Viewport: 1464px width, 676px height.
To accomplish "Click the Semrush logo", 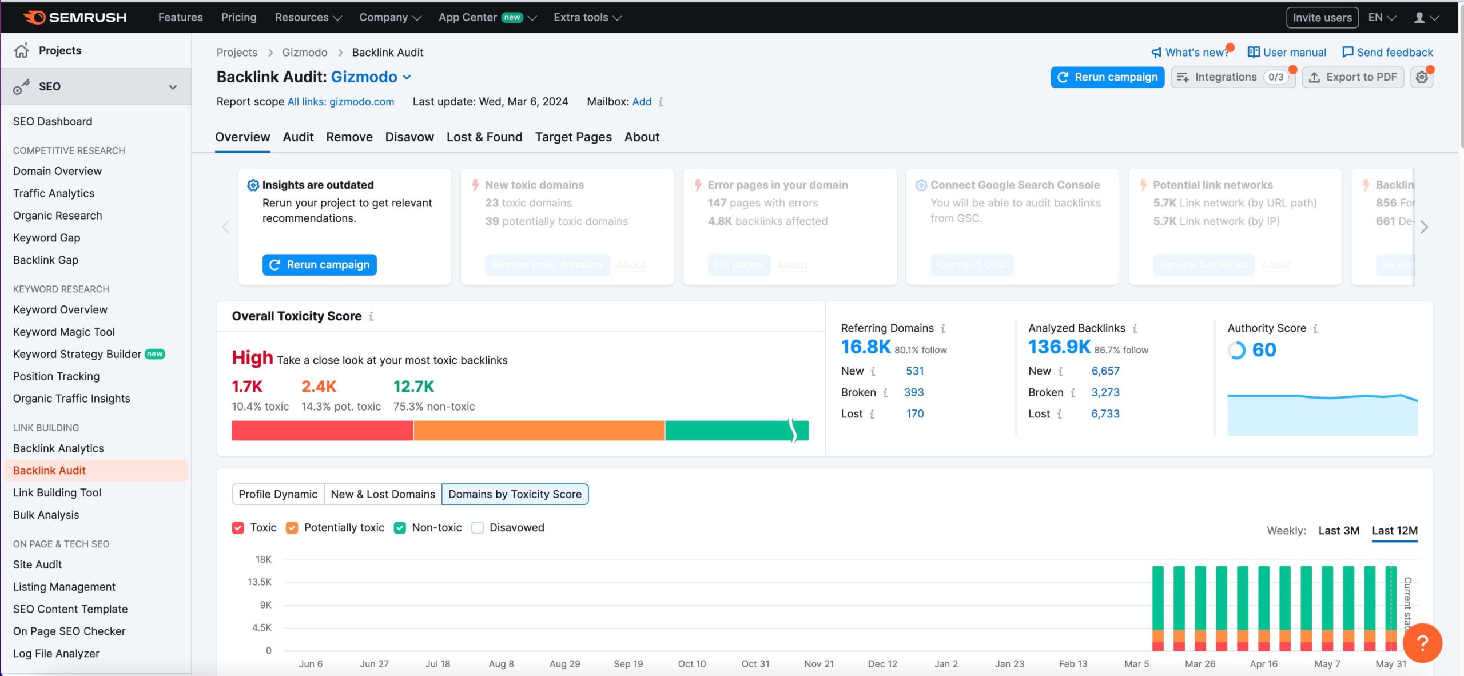I will 75,17.
